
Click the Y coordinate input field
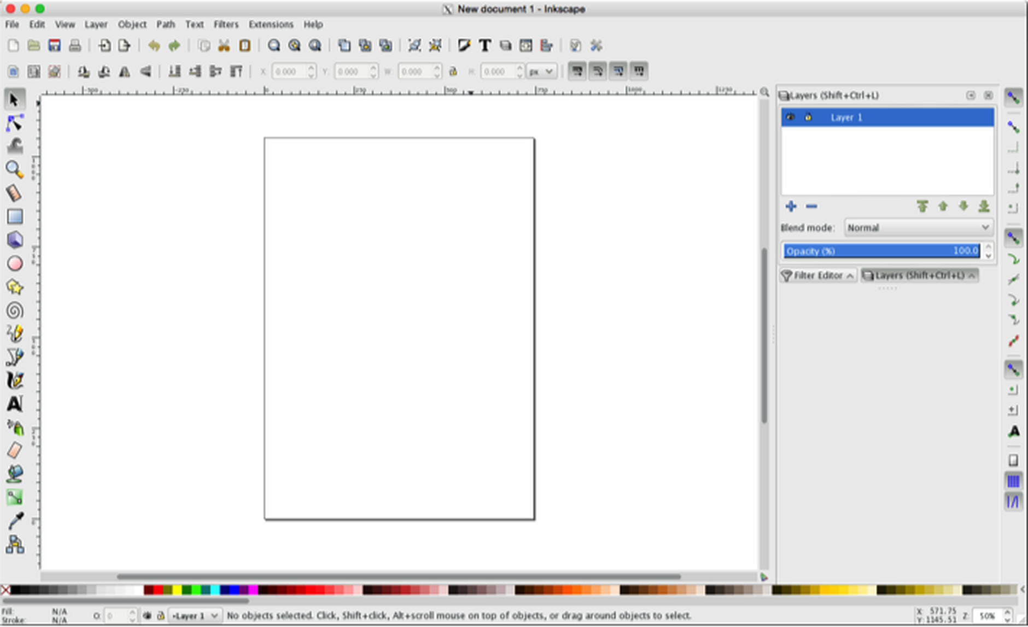click(x=352, y=71)
